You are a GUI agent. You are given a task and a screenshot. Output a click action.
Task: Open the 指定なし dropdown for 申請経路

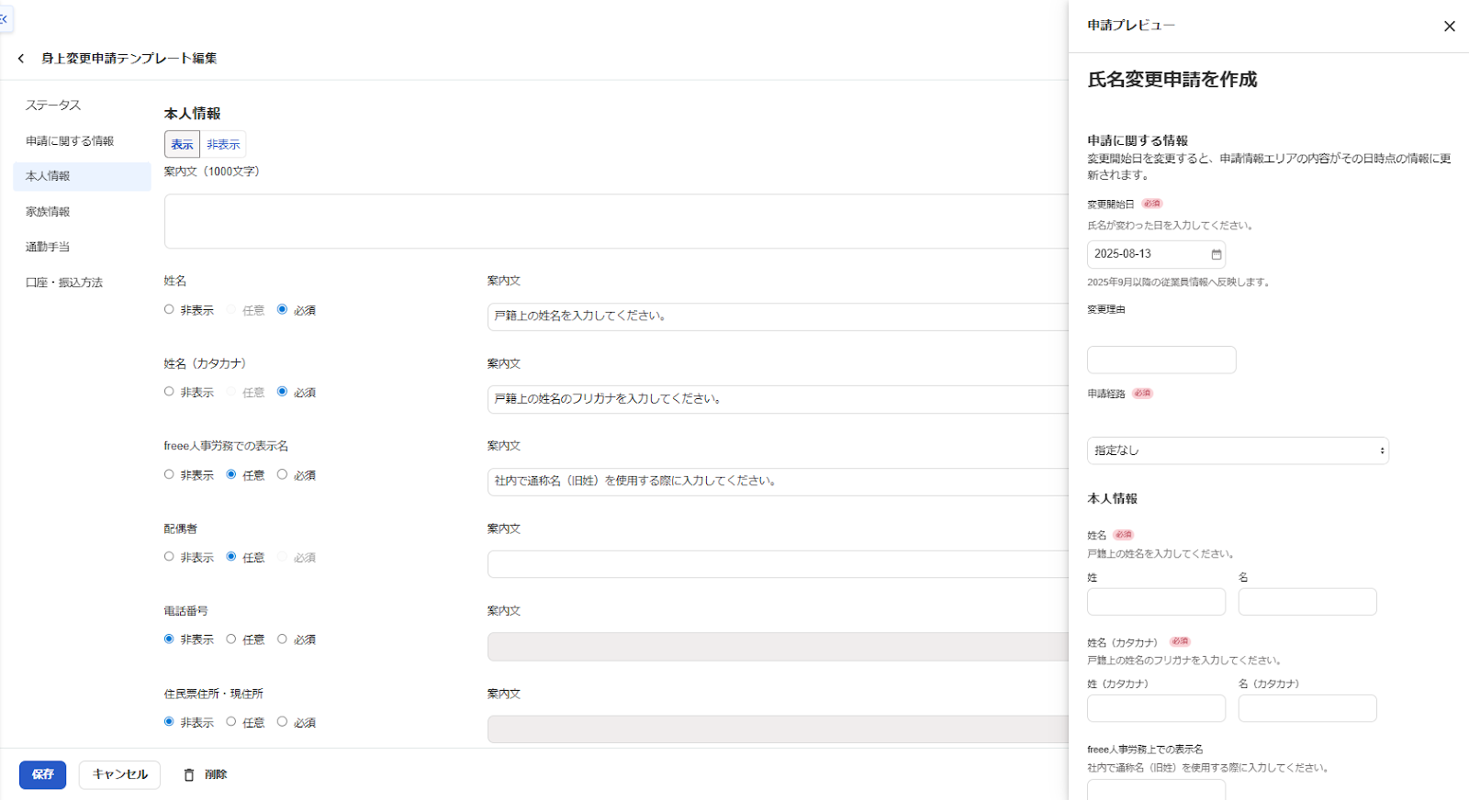click(x=1238, y=450)
